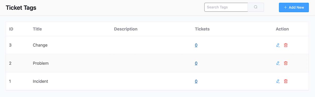315x97 pixels.
Task: Click the Tickets column header
Action: point(202,29)
